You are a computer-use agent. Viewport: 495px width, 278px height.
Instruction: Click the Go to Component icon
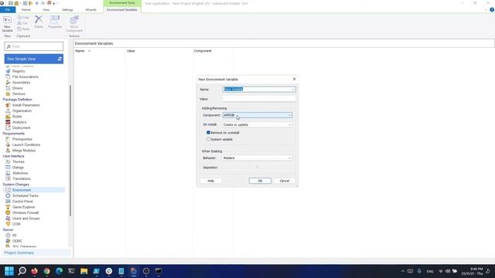click(x=74, y=24)
